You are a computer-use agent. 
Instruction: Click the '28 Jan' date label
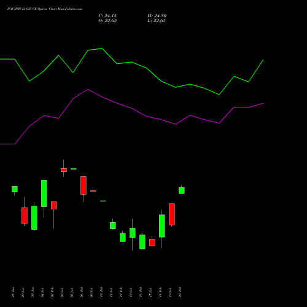(x=14, y=292)
